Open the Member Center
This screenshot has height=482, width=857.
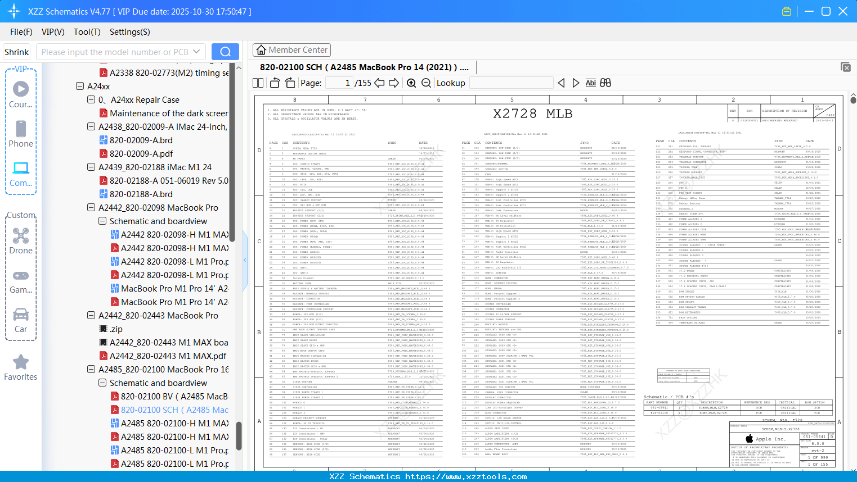(291, 50)
